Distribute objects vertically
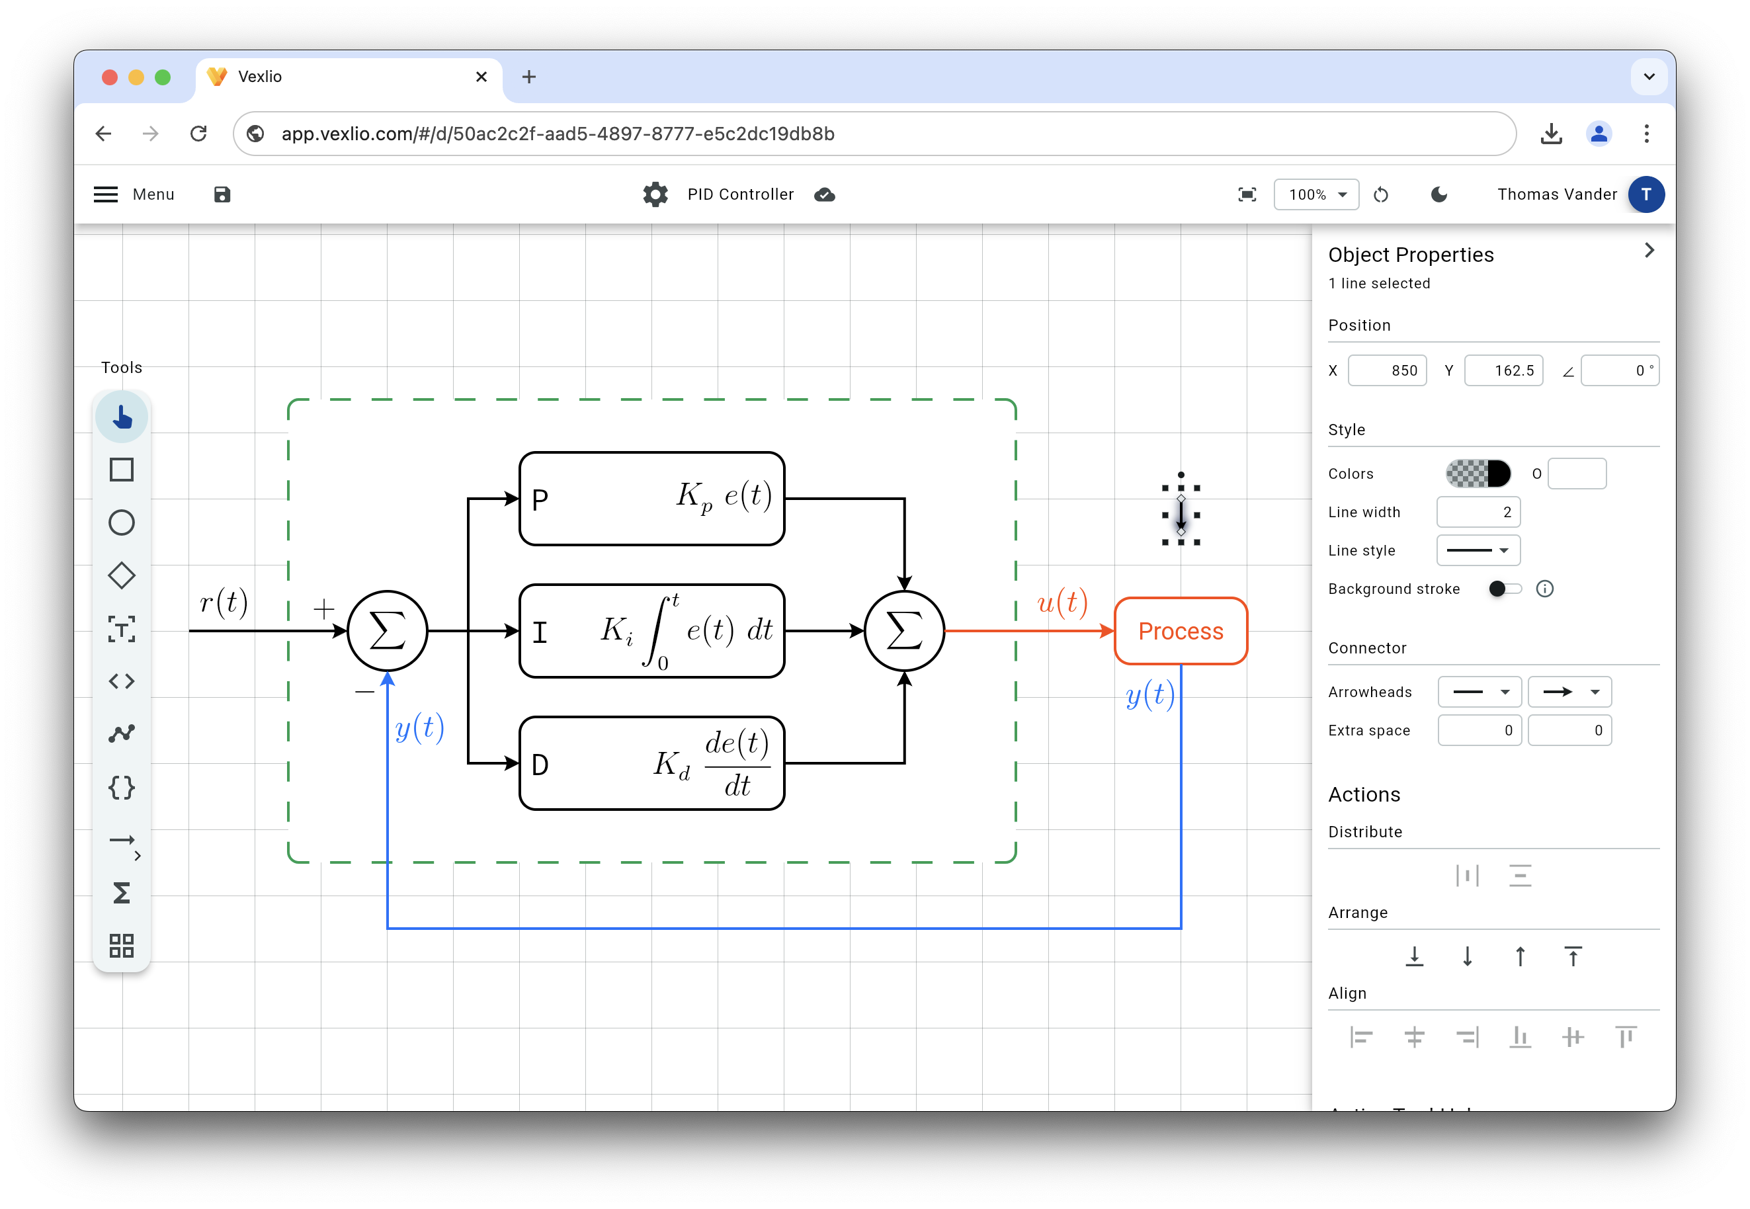Screen dimensions: 1750x1209 (1520, 876)
